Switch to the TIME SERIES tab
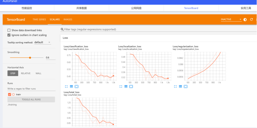The height and width of the screenshot is (128, 257). pyautogui.click(x=39, y=19)
